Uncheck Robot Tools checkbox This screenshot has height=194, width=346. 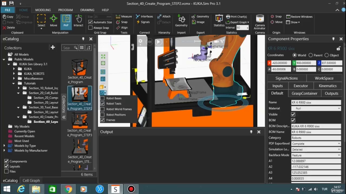tap(102, 104)
